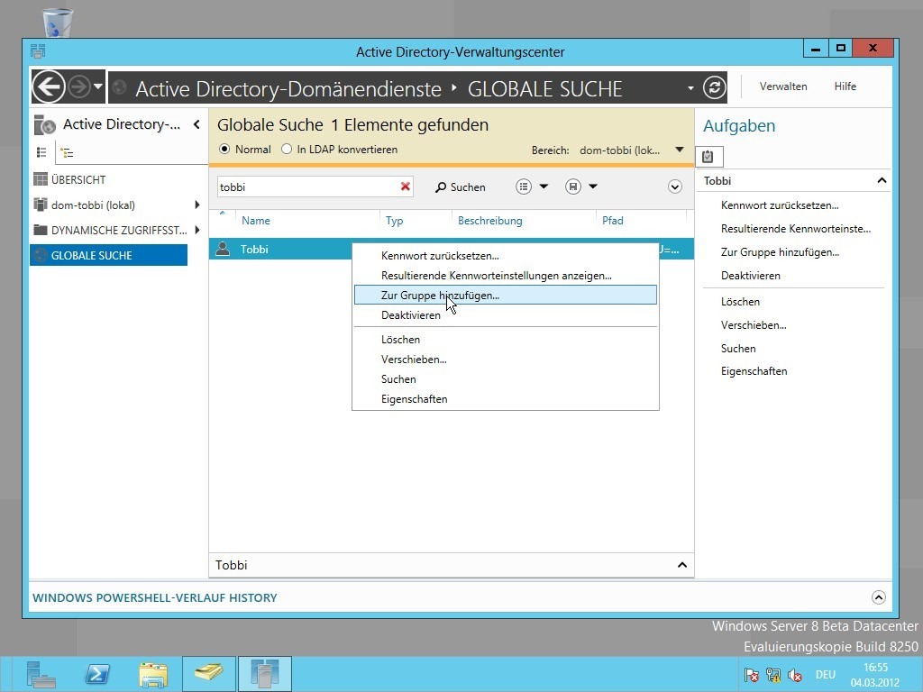Click the Suchen search button

click(x=461, y=187)
